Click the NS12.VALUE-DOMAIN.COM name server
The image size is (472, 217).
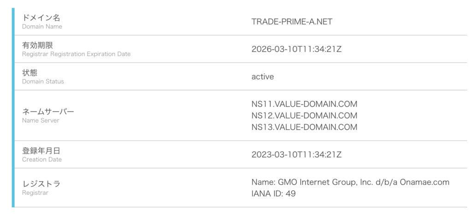point(304,115)
